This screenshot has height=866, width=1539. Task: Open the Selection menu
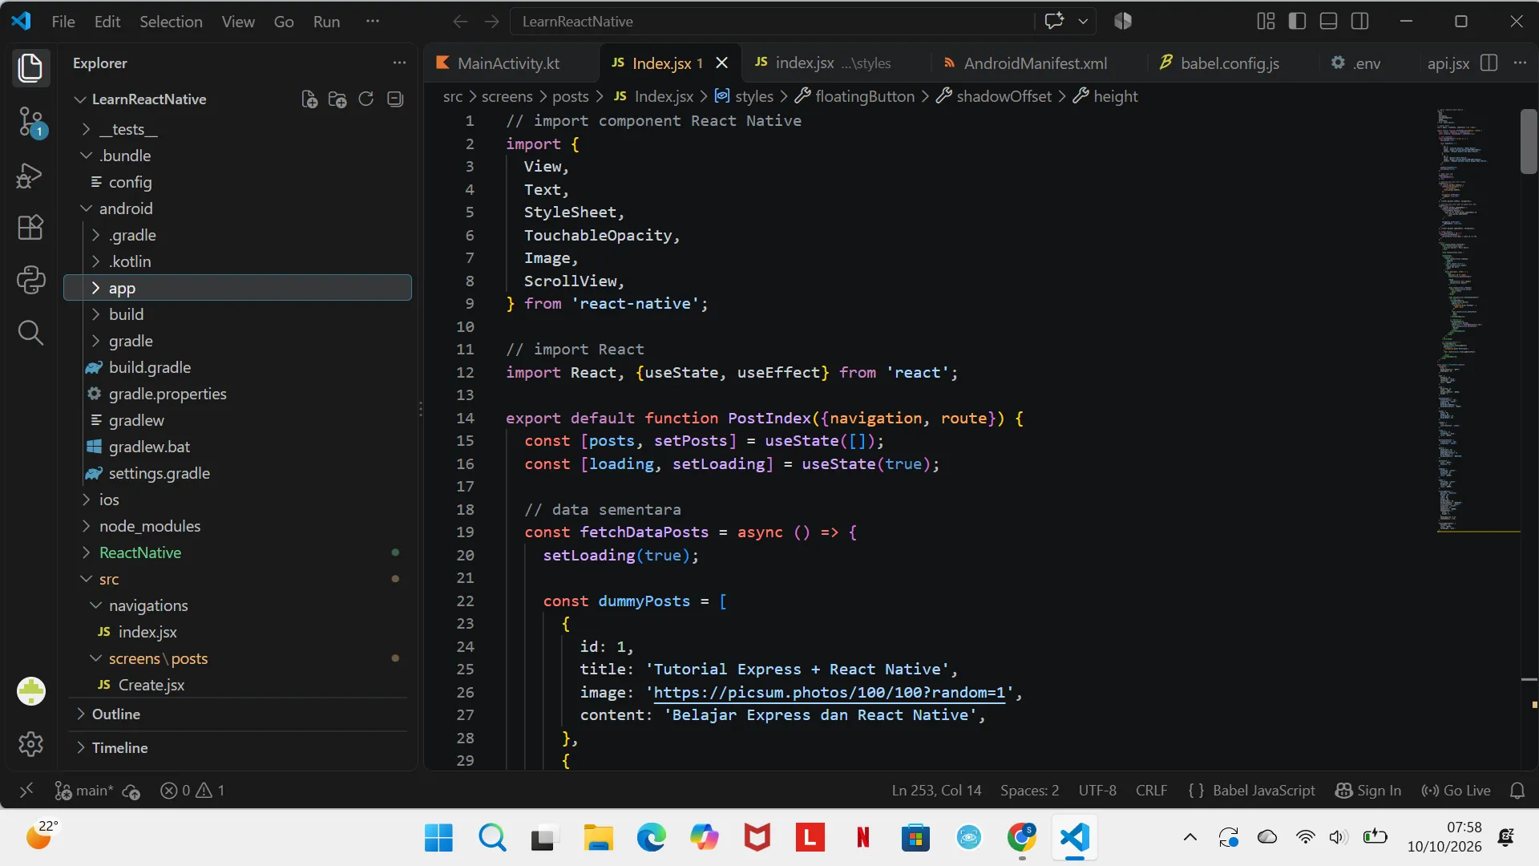[171, 22]
